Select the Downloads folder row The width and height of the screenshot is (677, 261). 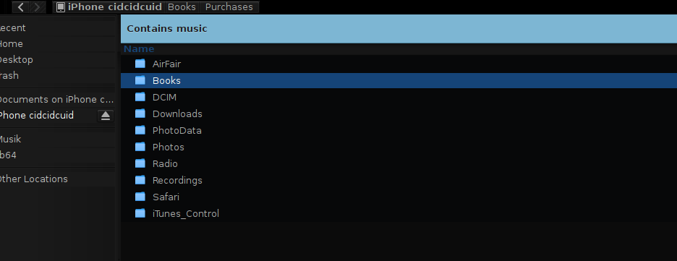point(399,114)
